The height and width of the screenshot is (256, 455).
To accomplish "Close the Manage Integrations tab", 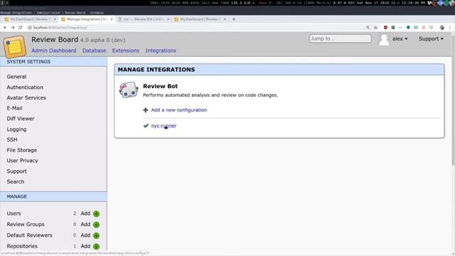I will 112,19.
